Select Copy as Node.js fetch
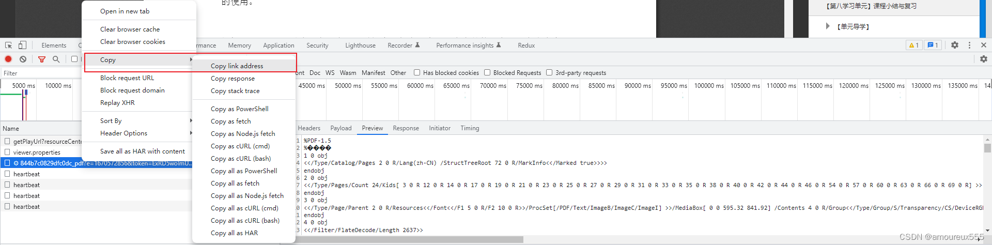Screen dimensions: 992x245 (x=244, y=133)
